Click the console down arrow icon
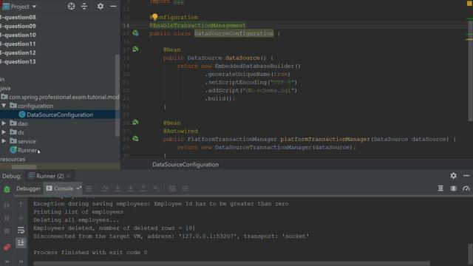The width and height of the screenshot is (473, 266). point(21,217)
